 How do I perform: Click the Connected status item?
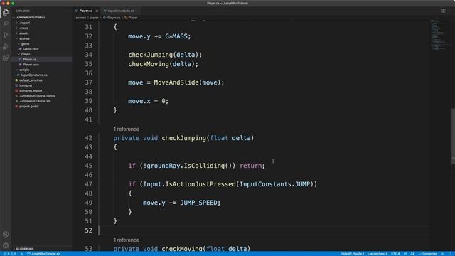[428, 254]
